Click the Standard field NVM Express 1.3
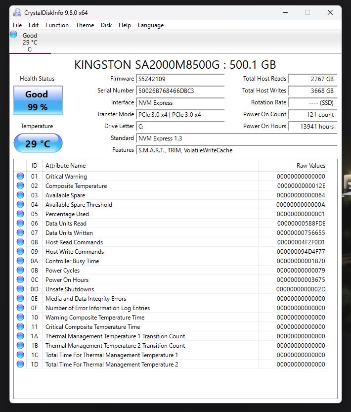The image size is (351, 412). [x=236, y=138]
